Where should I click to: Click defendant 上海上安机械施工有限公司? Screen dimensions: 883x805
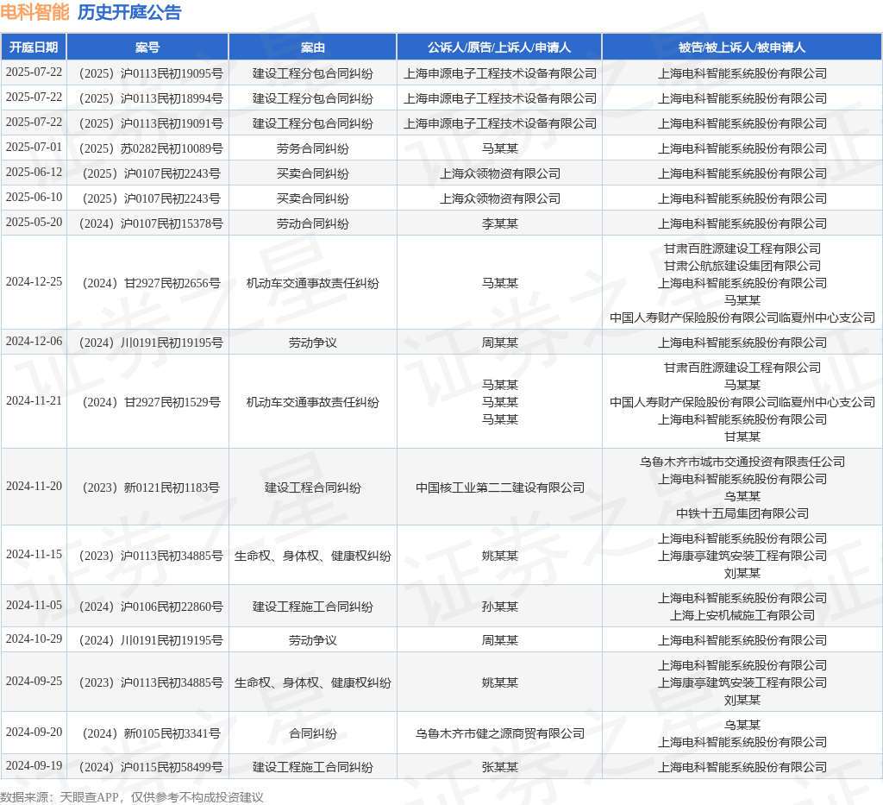(742, 616)
